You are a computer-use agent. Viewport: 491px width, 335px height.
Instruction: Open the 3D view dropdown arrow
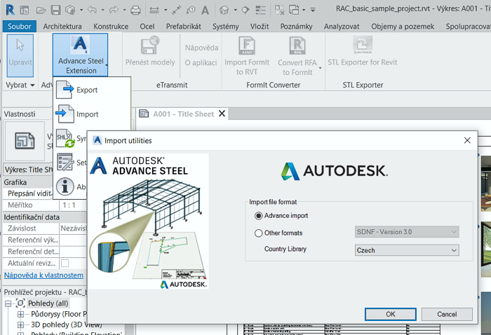coord(235,11)
